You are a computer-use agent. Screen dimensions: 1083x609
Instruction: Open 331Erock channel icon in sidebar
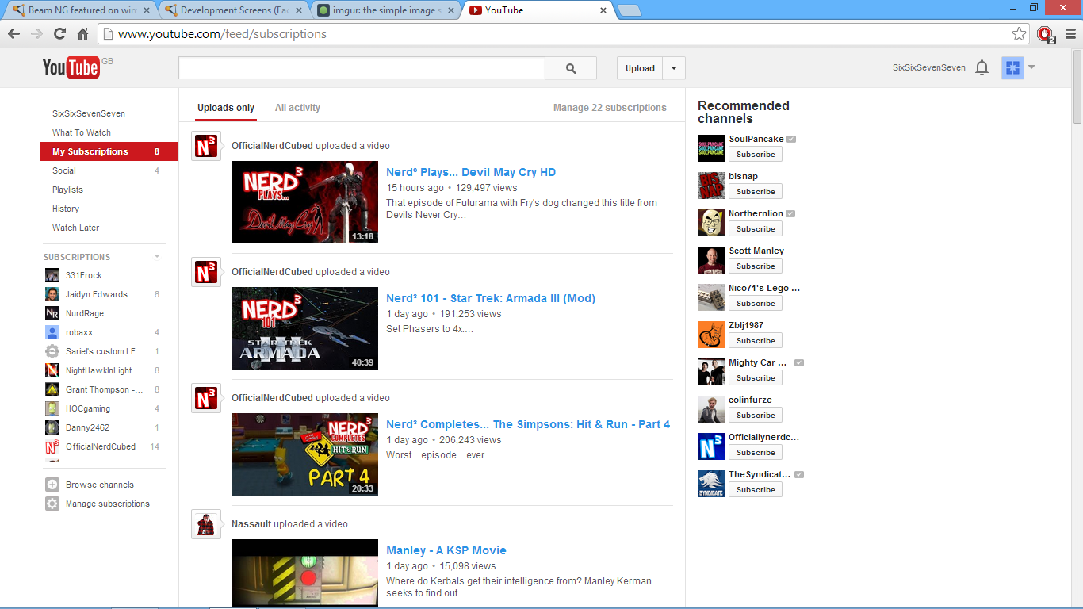tap(52, 275)
